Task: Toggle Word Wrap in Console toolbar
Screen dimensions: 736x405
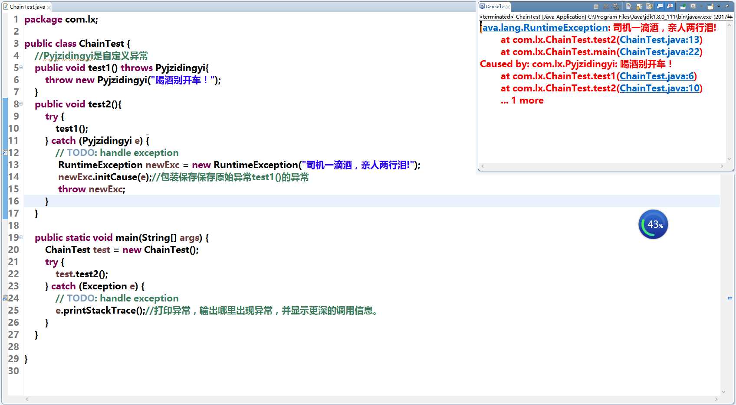Action: point(649,6)
